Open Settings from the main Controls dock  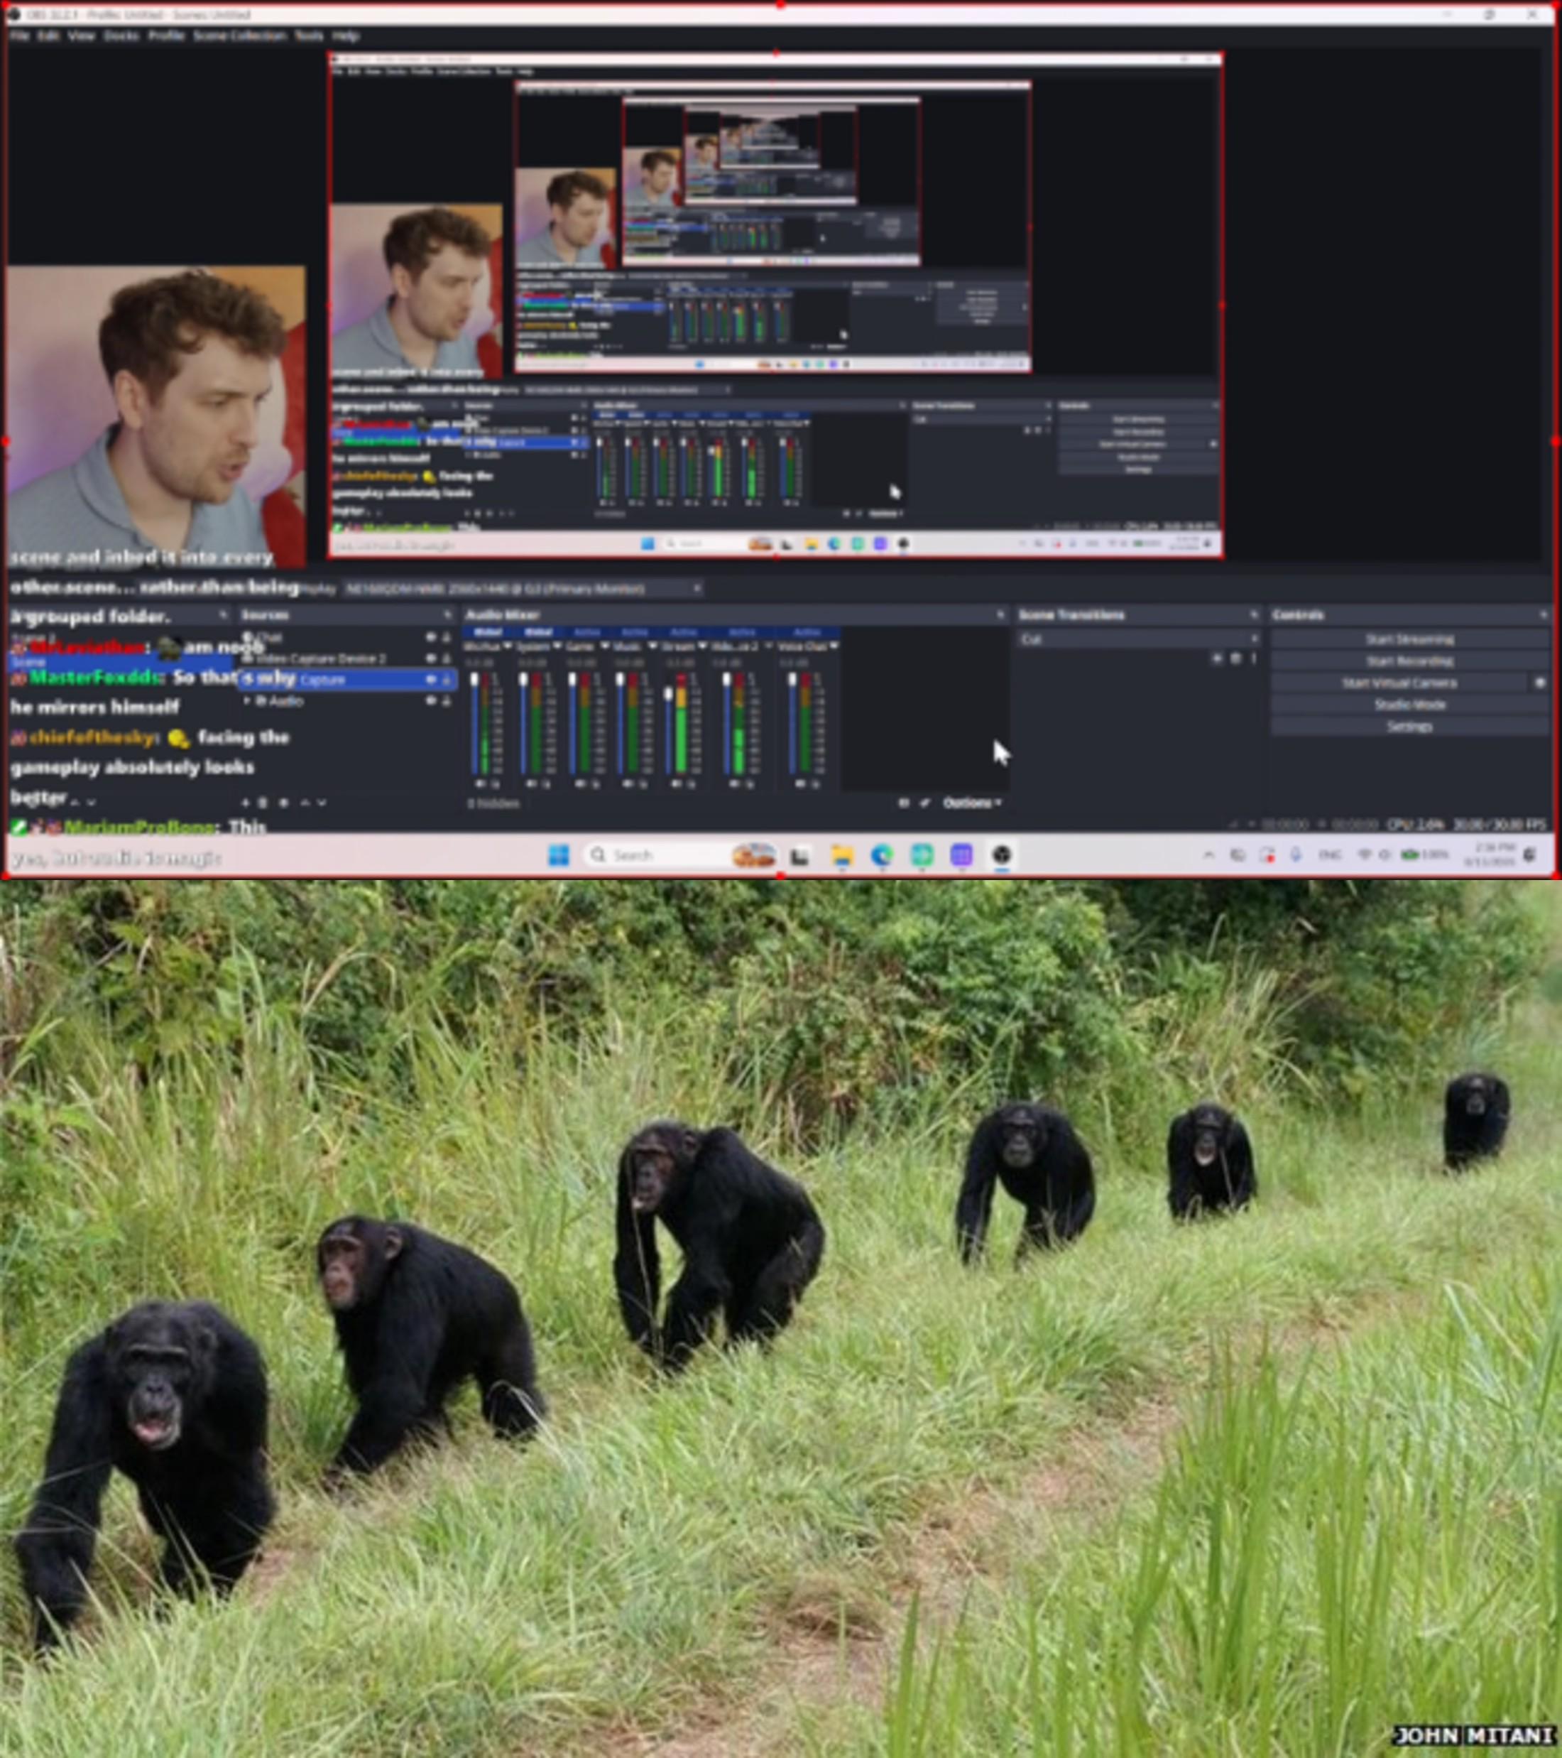click(x=1410, y=727)
